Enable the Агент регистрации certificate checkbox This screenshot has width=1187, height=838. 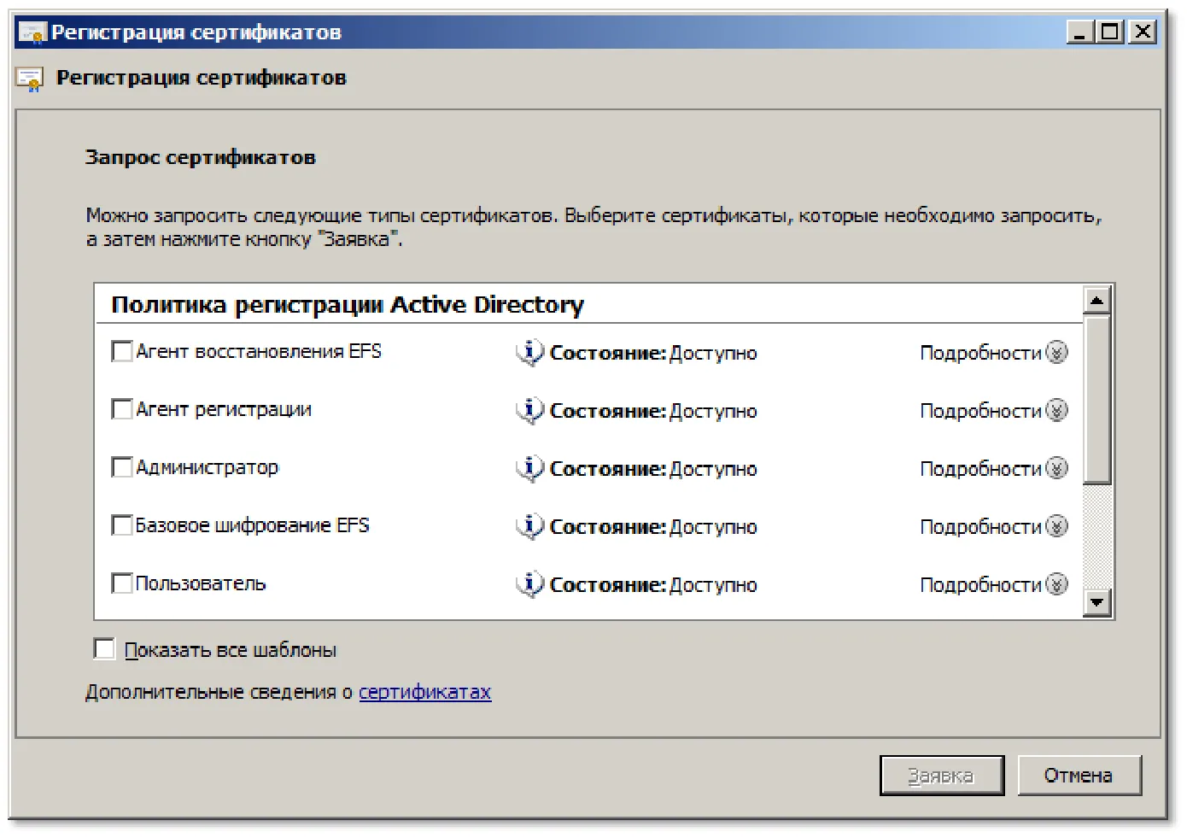coord(122,409)
